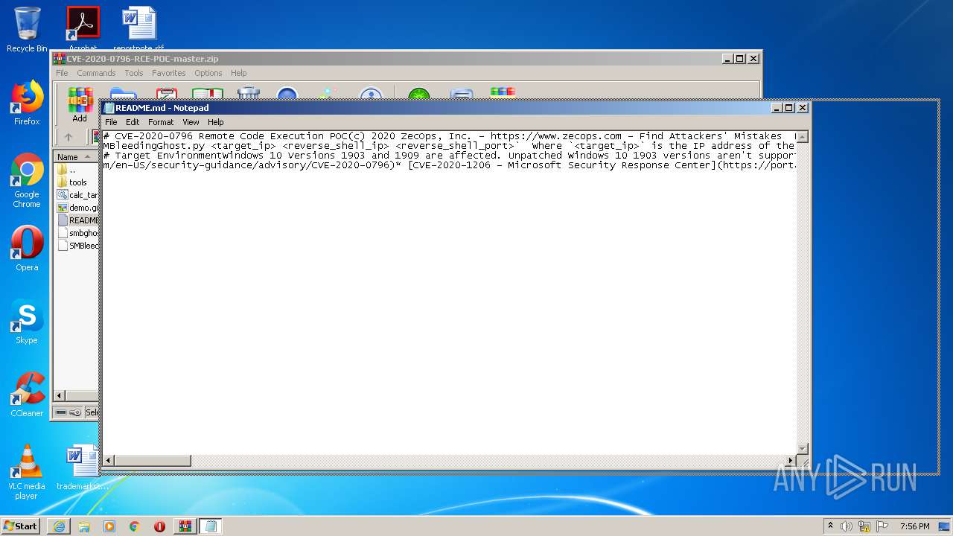Click the Opera desktop shortcut
953x536 pixels.
27,249
